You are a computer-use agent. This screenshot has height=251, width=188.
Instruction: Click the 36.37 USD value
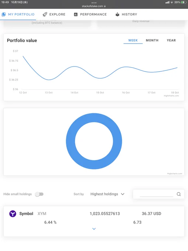(152, 214)
